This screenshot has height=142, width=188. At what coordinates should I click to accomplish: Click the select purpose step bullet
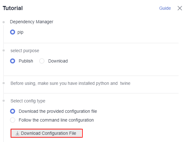[3, 51]
